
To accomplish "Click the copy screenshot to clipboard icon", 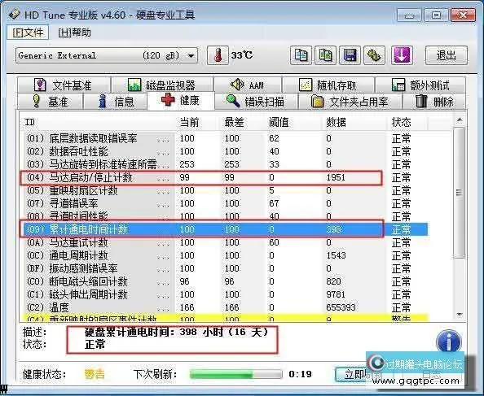I will click(325, 55).
